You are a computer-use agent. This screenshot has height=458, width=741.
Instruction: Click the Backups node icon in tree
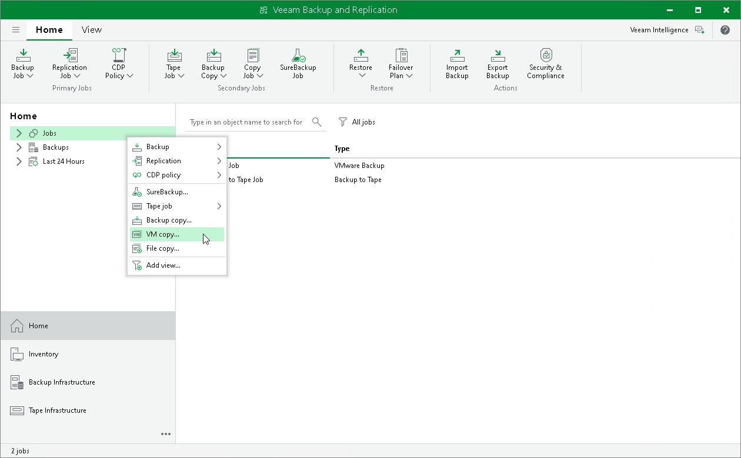pyautogui.click(x=34, y=147)
